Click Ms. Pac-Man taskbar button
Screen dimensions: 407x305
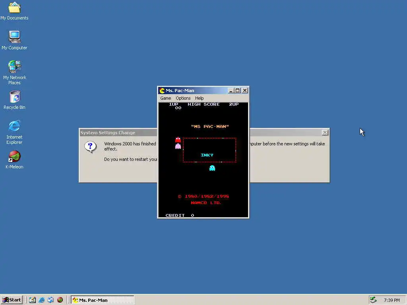(103, 300)
